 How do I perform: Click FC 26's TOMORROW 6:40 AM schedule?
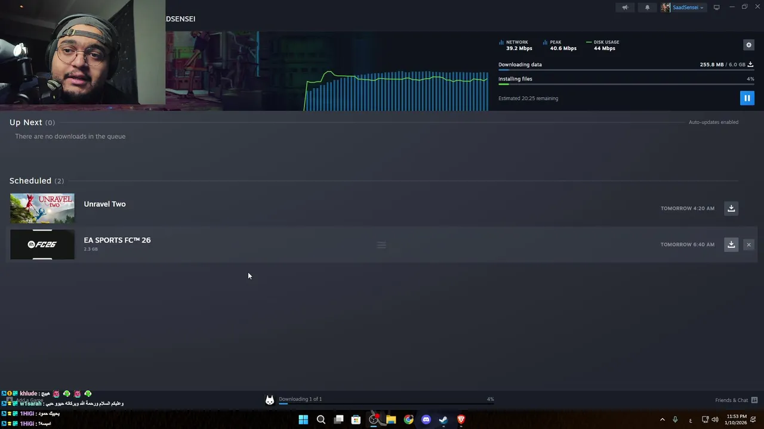coord(687,244)
